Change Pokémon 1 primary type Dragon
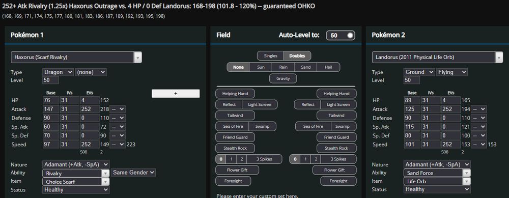 pyautogui.click(x=58, y=72)
